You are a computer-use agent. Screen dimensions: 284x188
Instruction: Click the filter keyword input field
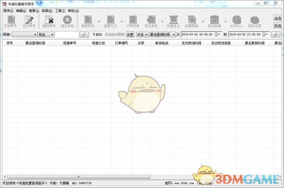(x=67, y=34)
